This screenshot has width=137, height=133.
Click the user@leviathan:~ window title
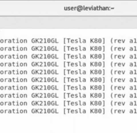(89, 8)
